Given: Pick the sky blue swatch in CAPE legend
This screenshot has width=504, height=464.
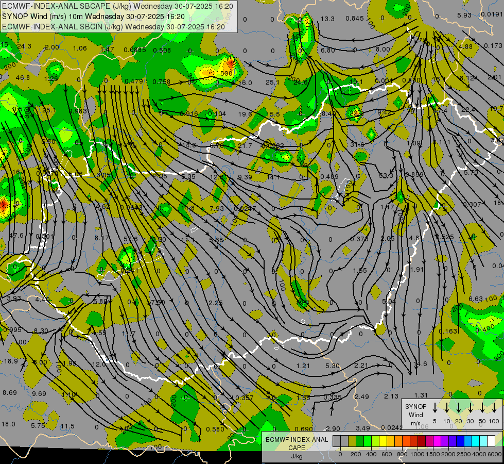Looking at the screenshot, I should [468, 441].
